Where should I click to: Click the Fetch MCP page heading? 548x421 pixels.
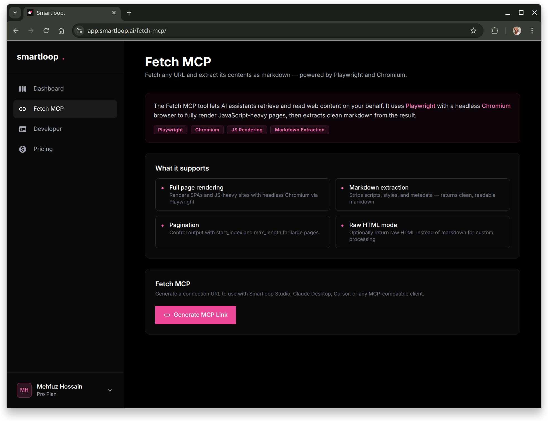pos(178,62)
